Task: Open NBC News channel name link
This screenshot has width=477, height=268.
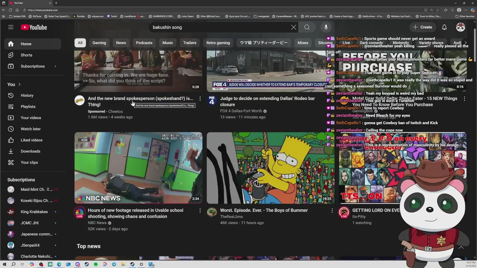Action: pos(97,223)
